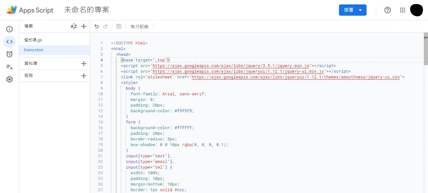Screen dimensions: 428x193
Task: Click the 服務 services label
Action: (x=28, y=76)
